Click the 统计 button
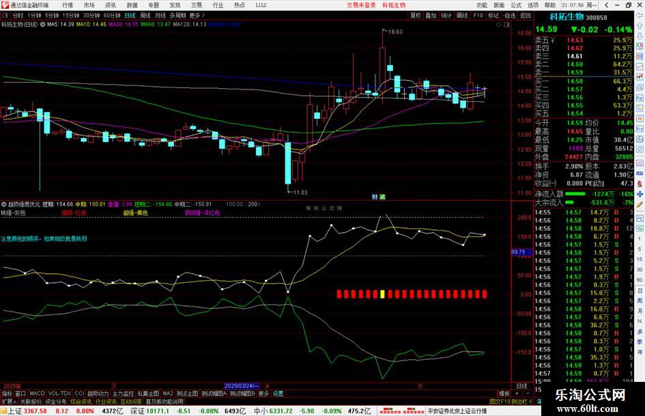The width and height of the screenshot is (645, 416). click(x=446, y=15)
